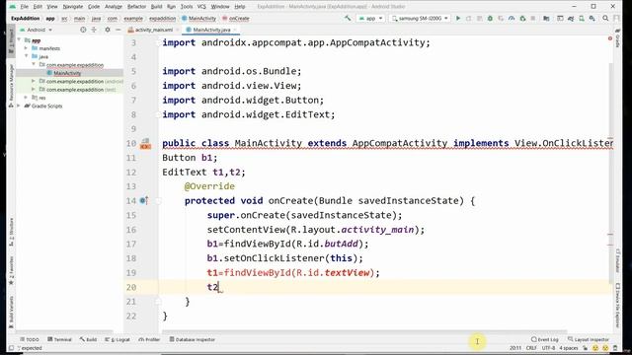Toggle the Device File Explorer right-edge tab
The image size is (632, 355).
pos(617,305)
